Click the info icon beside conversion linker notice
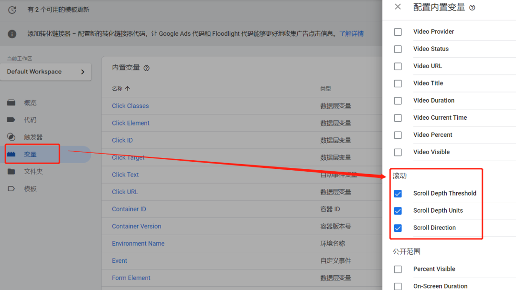 pyautogui.click(x=12, y=34)
